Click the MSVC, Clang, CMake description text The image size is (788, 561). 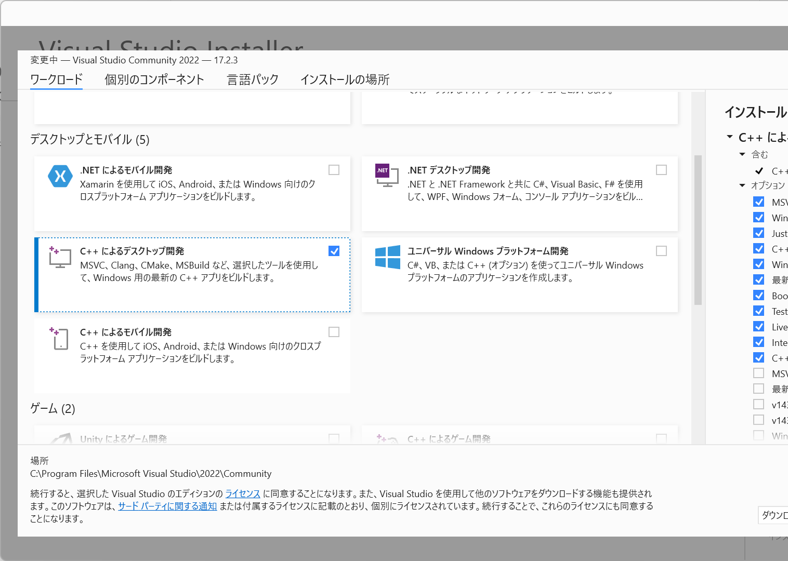tap(199, 271)
